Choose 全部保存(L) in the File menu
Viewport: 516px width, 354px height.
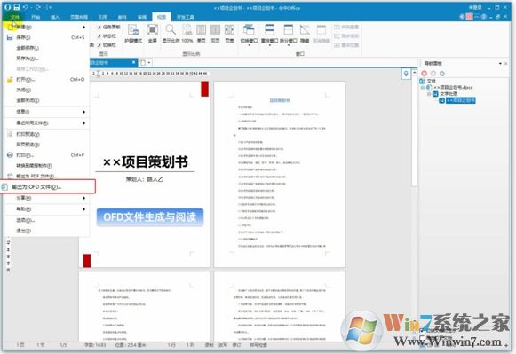point(46,48)
